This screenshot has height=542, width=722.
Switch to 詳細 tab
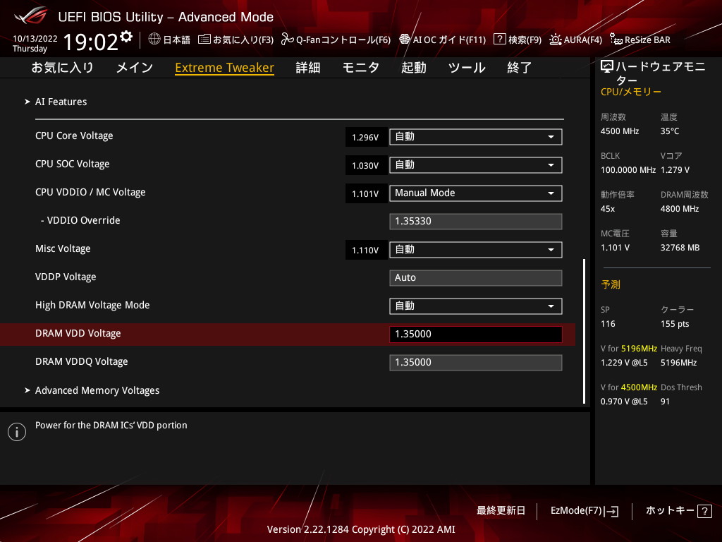coord(308,68)
